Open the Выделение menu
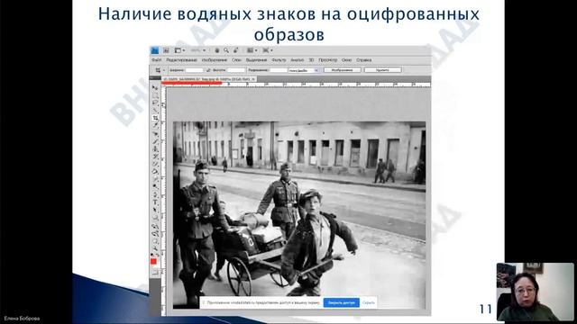This screenshot has width=577, height=324. point(256,60)
